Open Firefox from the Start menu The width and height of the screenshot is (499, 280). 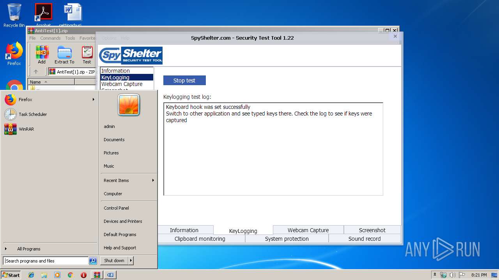(x=50, y=100)
